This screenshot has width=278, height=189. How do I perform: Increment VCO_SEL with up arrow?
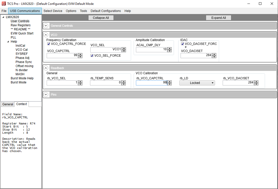click(x=124, y=48)
